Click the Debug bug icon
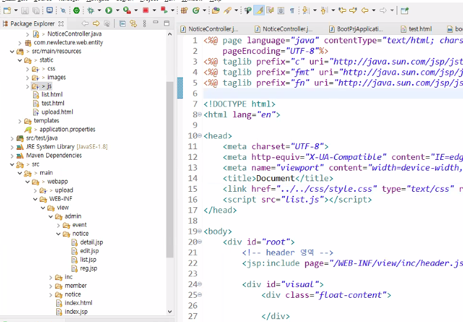The width and height of the screenshot is (463, 322). [91, 11]
